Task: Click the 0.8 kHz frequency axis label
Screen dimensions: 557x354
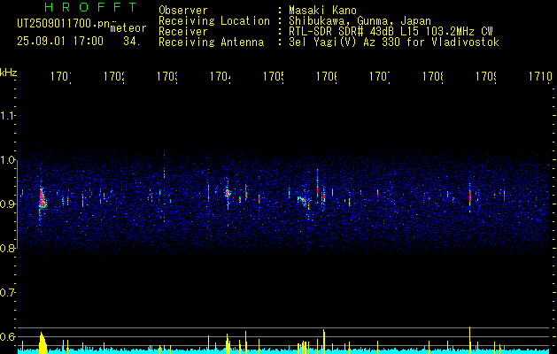Action: click(x=7, y=248)
